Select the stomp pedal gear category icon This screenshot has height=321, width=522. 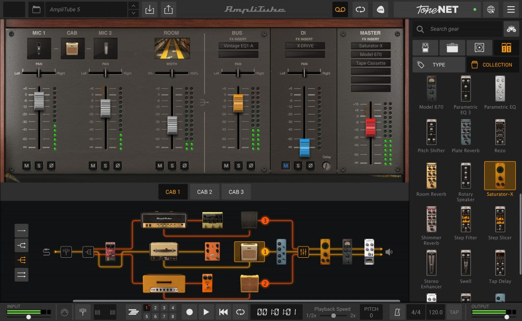pyautogui.click(x=425, y=47)
